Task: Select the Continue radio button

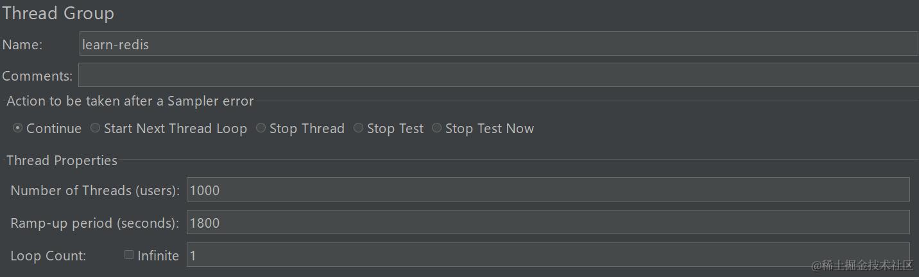Action: click(17, 129)
